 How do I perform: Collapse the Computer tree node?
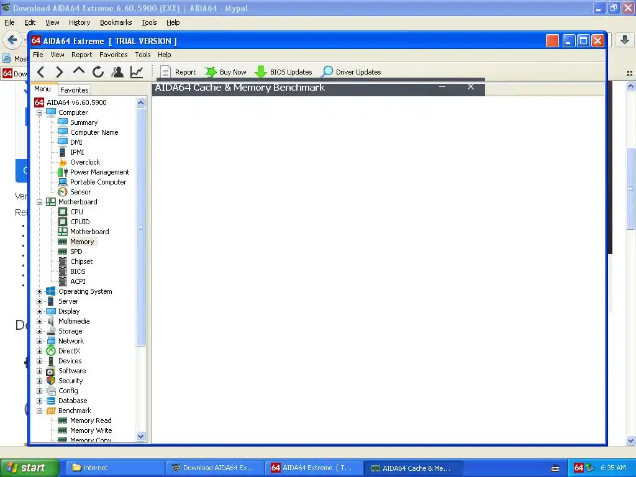(39, 112)
